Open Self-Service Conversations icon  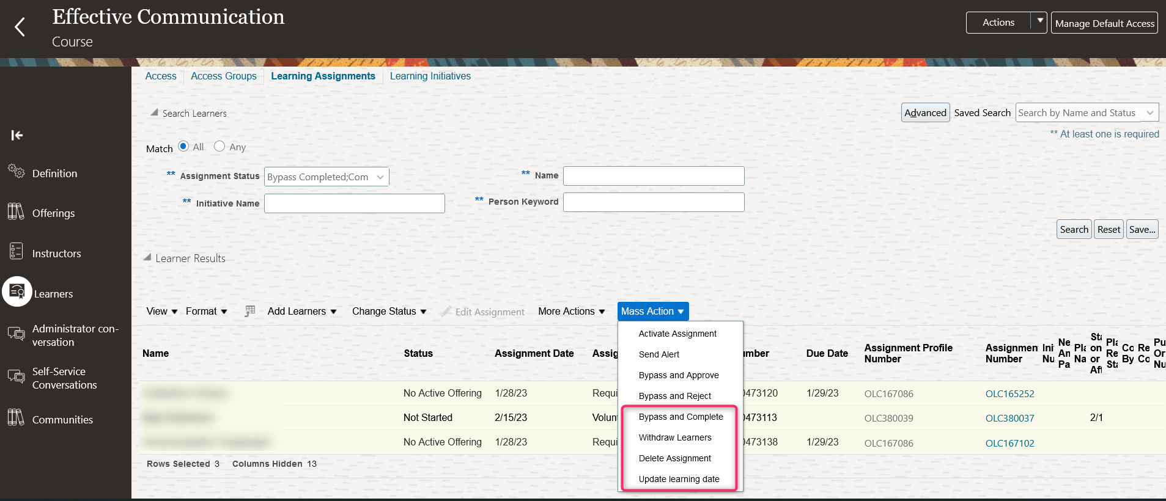point(16,376)
